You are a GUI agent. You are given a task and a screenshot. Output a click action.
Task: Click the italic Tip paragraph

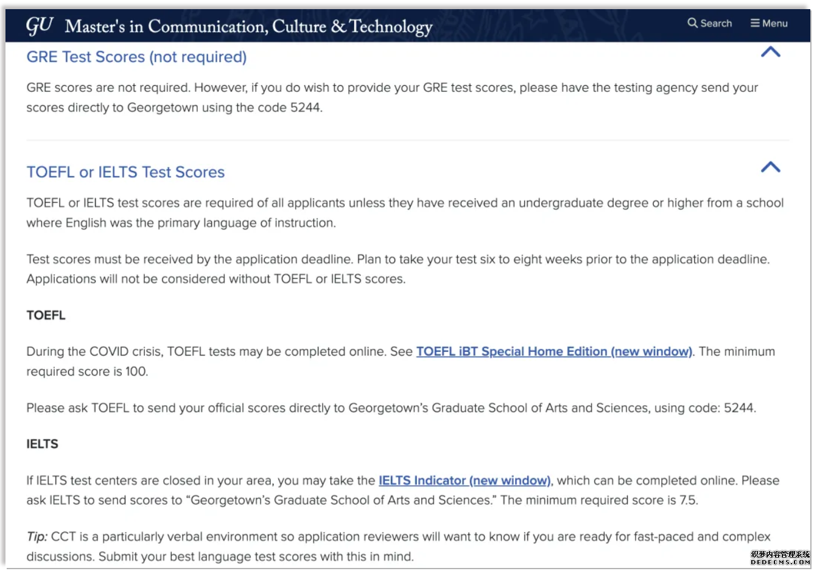[x=398, y=547]
